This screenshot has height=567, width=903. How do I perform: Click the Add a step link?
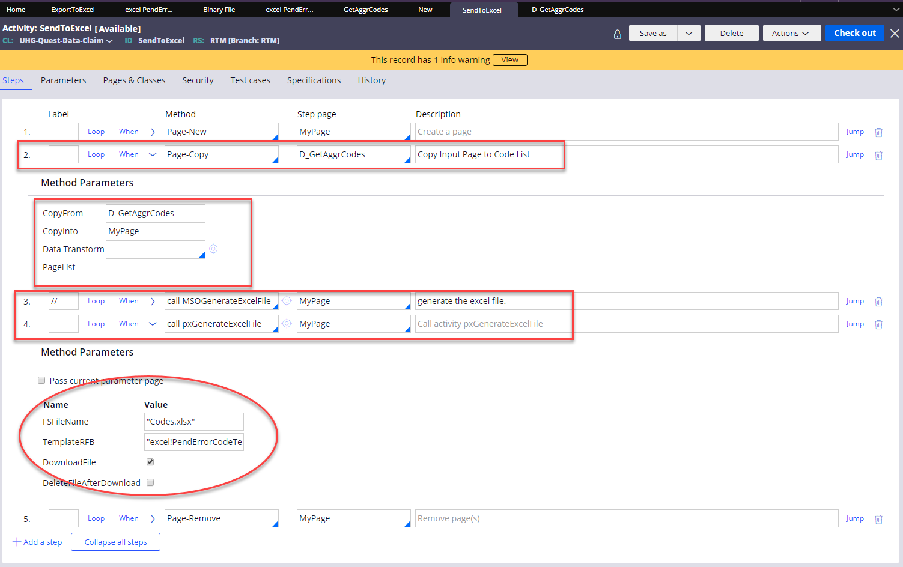point(37,542)
